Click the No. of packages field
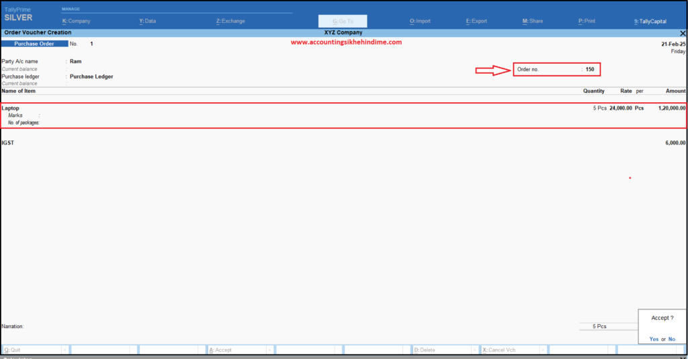 [x=24, y=122]
